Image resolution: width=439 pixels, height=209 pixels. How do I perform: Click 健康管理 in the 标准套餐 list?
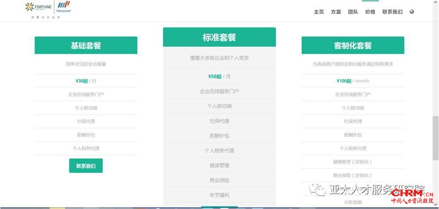tap(219, 165)
